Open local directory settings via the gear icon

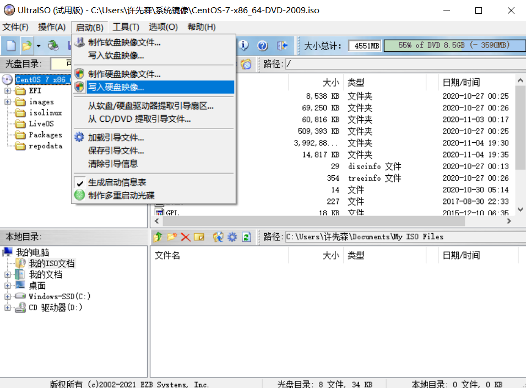(x=231, y=237)
